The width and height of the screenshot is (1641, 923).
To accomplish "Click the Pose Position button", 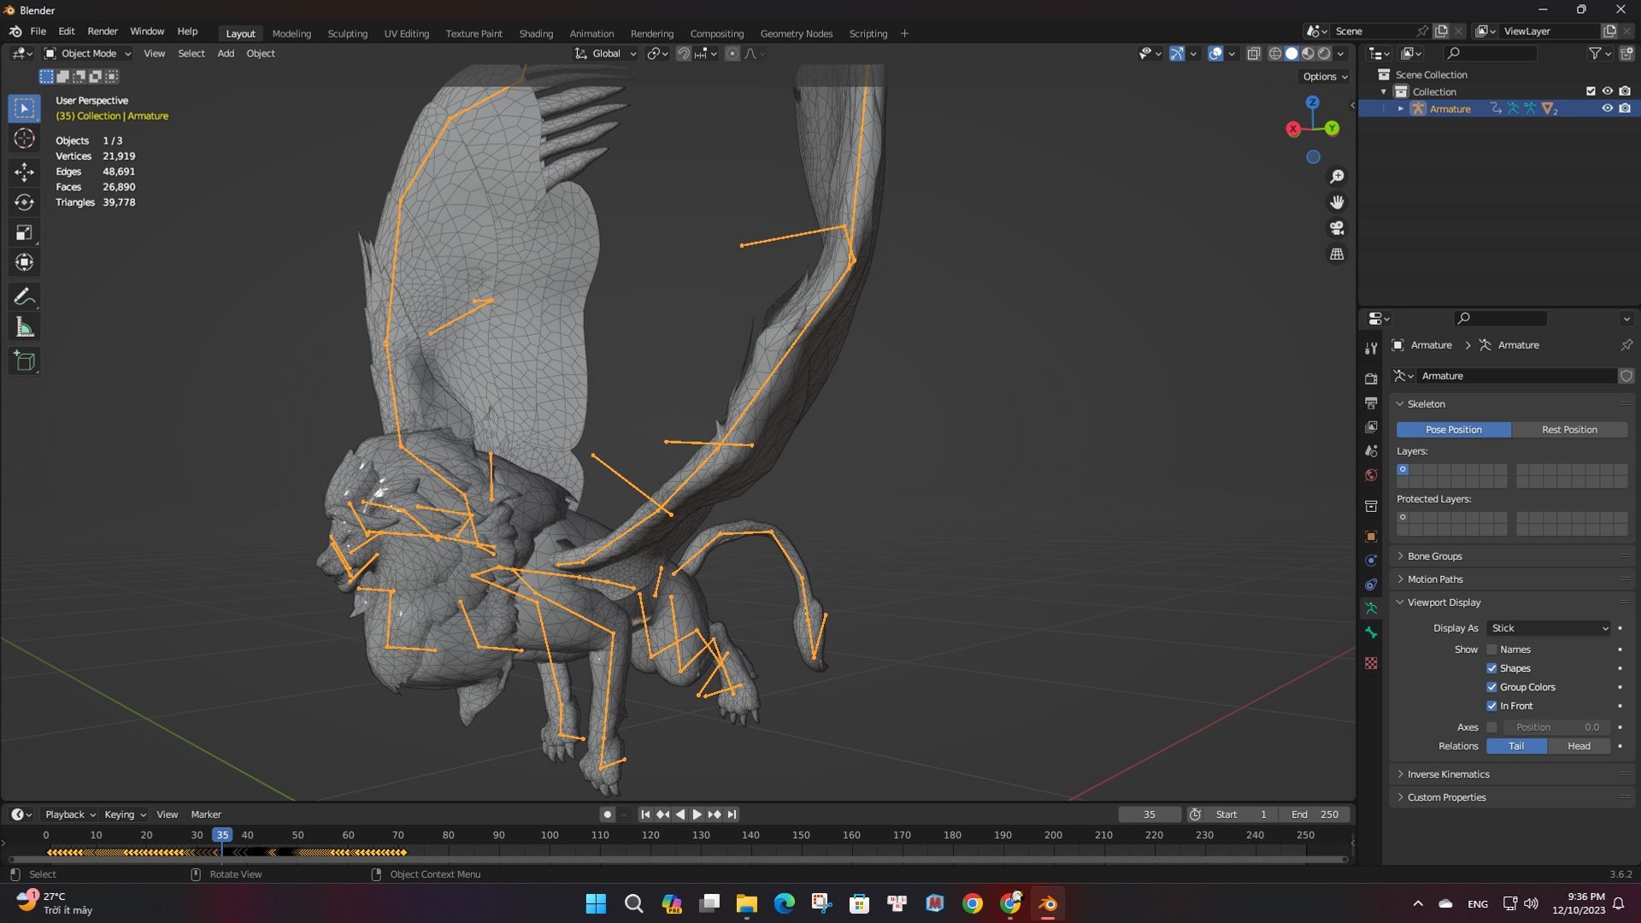I will tap(1453, 430).
